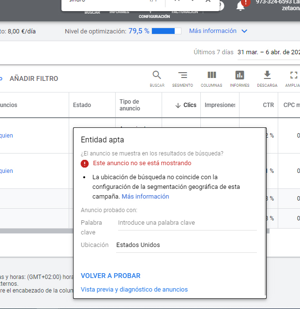
Task: Open Más información link in the popup
Action: 145,197
